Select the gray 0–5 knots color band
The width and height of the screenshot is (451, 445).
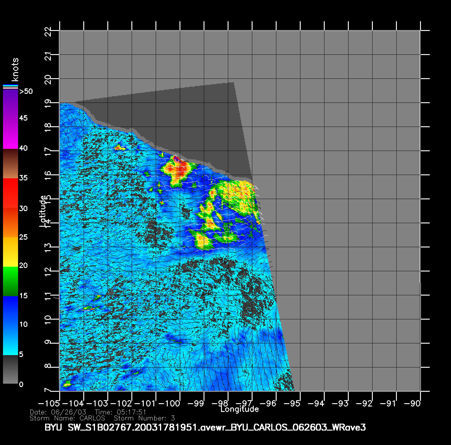[10, 370]
